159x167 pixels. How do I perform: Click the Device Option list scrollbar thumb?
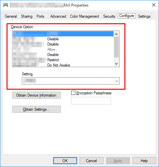(x=116, y=47)
